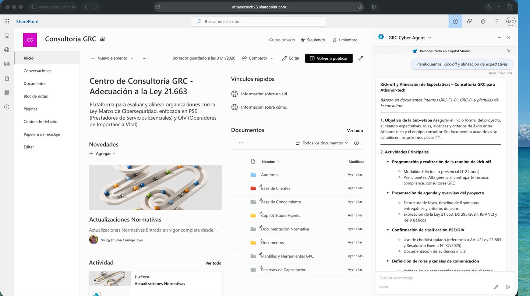This screenshot has height=296, width=530.
Task: Show Safari tab overview
Action: (x=509, y=7)
